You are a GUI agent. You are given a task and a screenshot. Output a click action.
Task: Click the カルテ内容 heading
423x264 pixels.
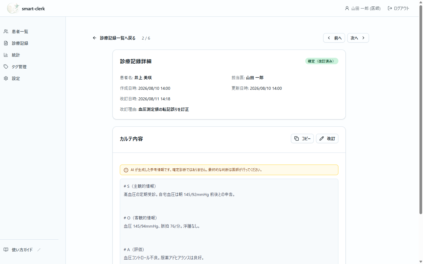[131, 139]
